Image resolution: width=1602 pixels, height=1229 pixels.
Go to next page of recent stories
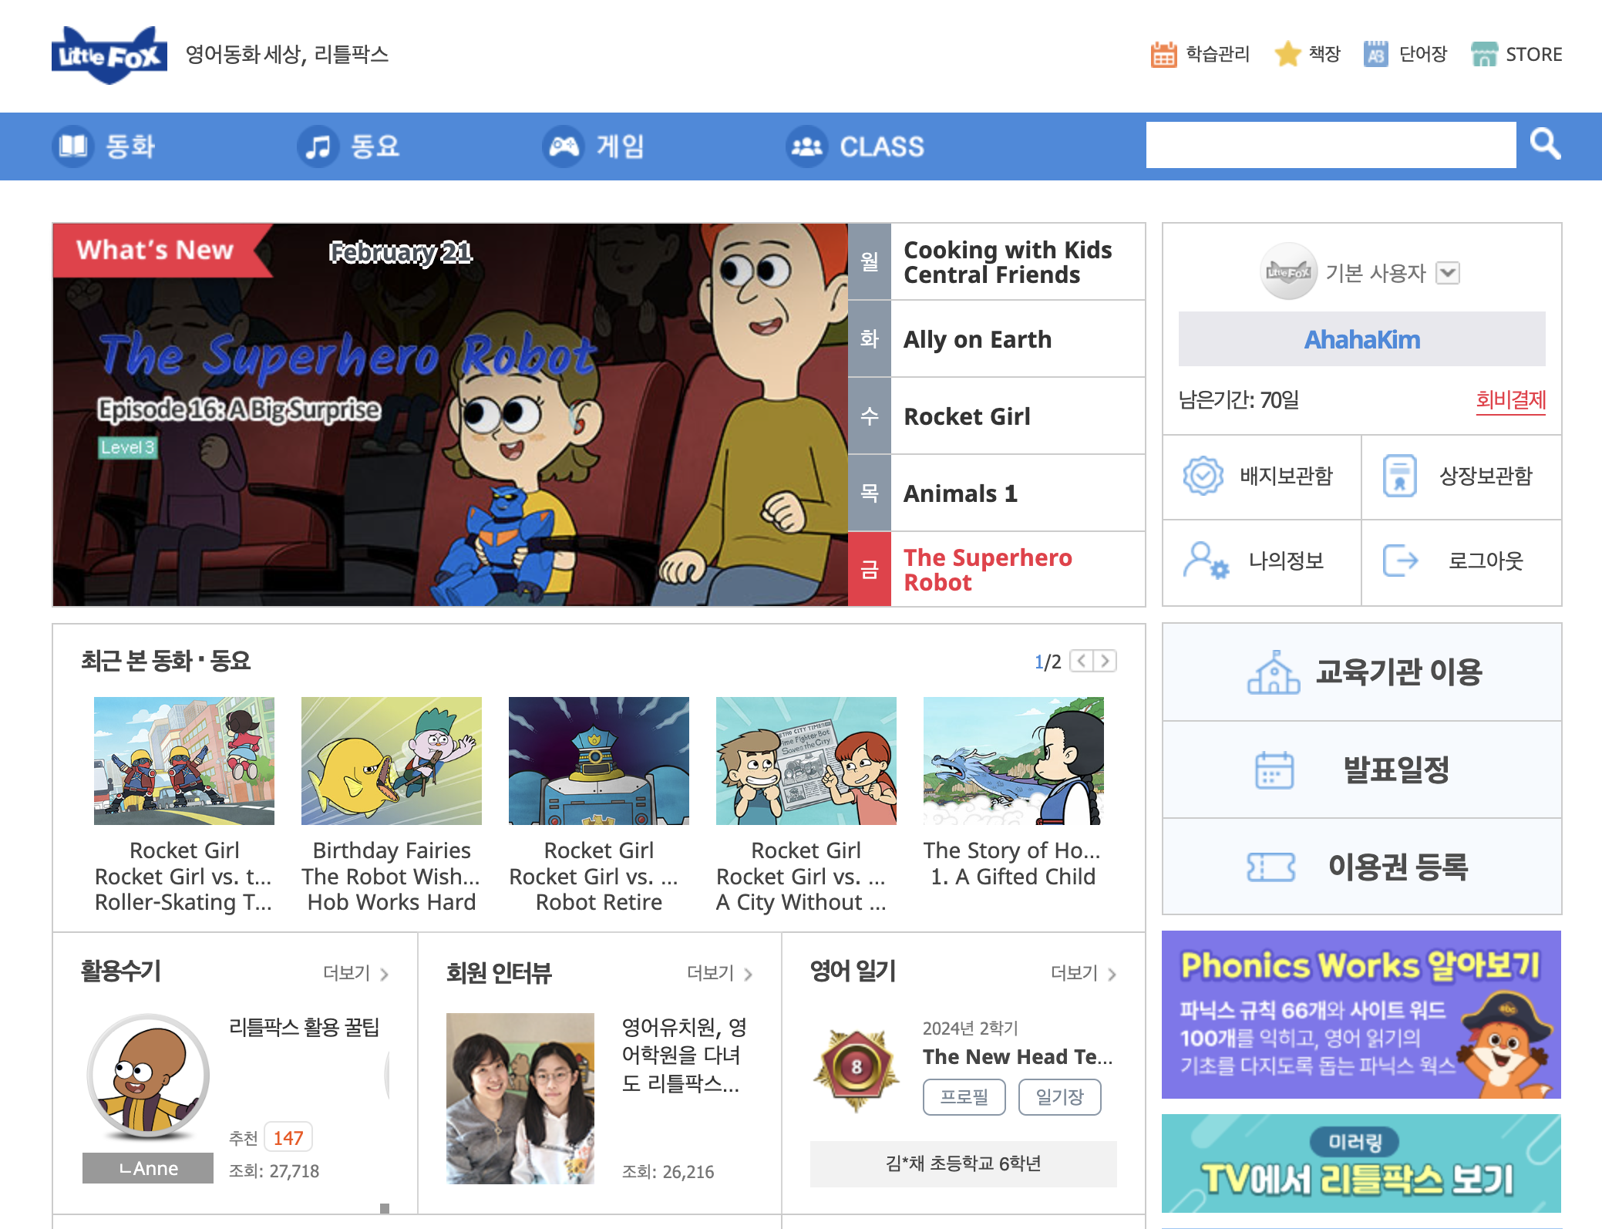(1106, 661)
